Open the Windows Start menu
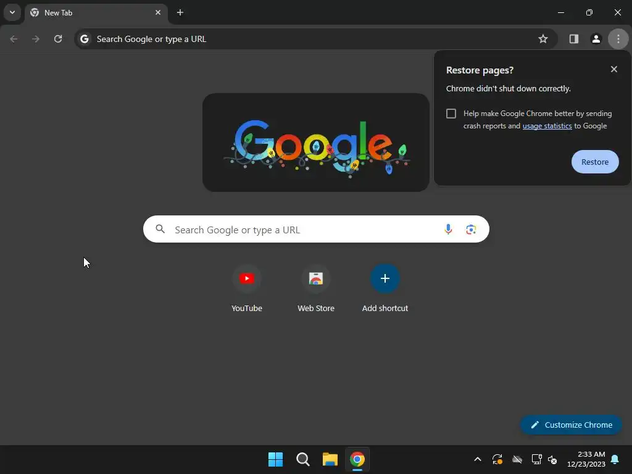Screen dimensions: 632x474 point(276,459)
